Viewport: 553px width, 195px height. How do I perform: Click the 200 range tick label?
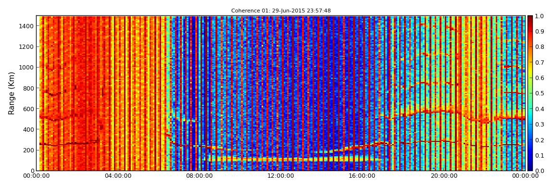pyautogui.click(x=28, y=150)
